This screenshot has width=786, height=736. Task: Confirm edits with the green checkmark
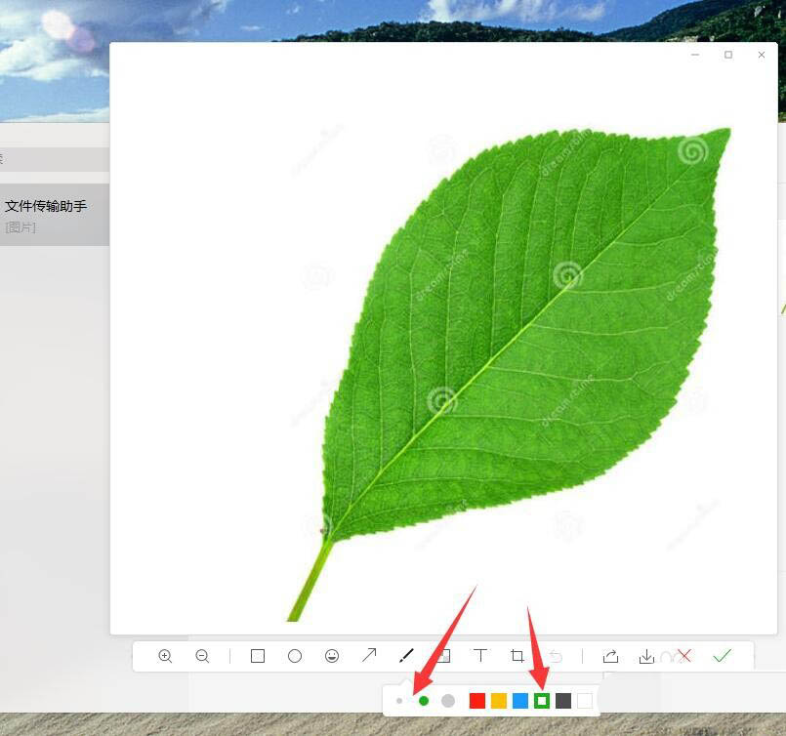click(x=722, y=656)
